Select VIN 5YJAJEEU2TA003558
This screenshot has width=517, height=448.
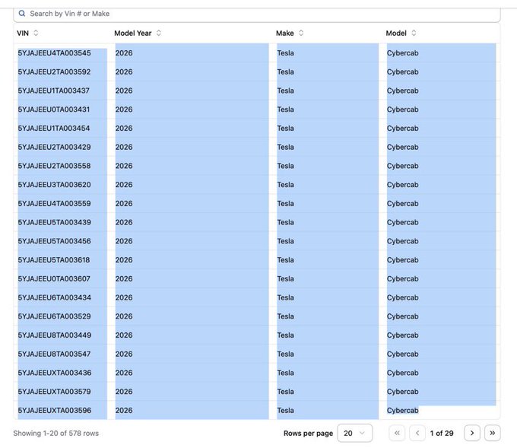coord(55,166)
